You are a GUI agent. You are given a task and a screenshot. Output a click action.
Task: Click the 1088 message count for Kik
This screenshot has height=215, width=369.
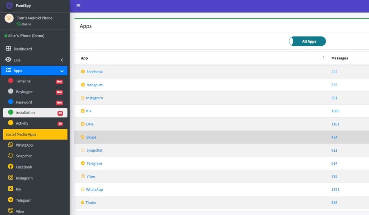[335, 111]
